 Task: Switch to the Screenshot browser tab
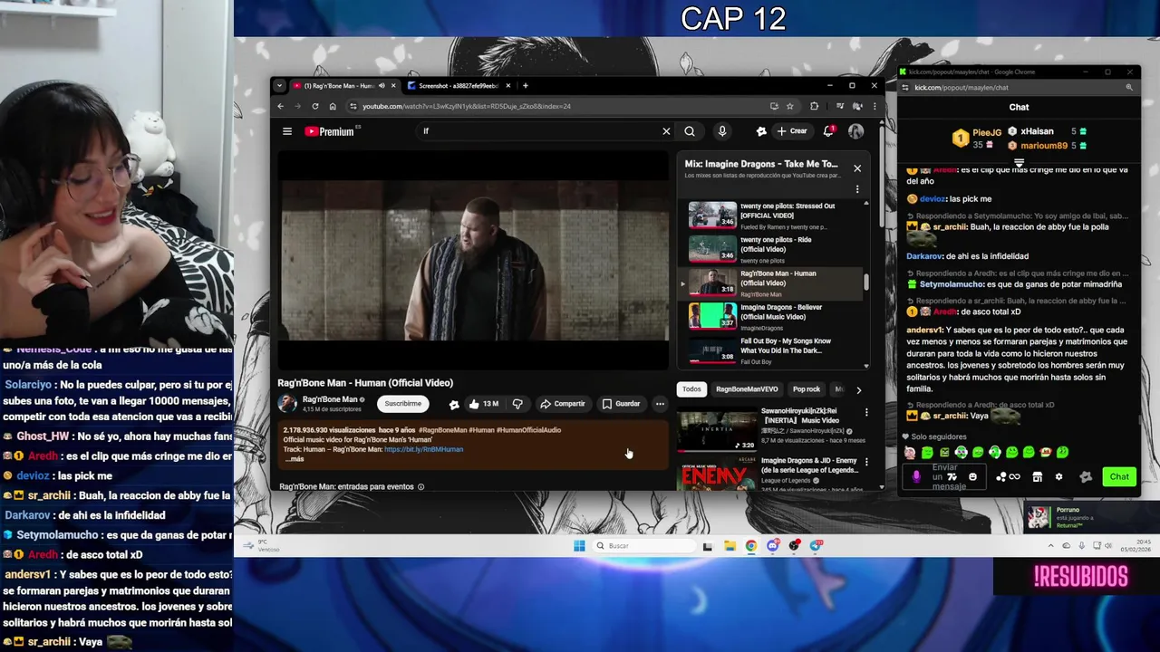(x=458, y=86)
